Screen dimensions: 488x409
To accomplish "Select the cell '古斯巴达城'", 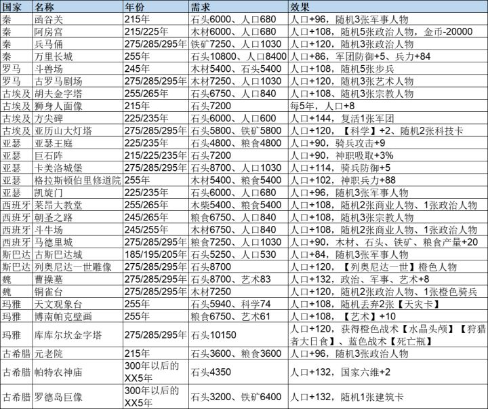I will click(77, 254).
